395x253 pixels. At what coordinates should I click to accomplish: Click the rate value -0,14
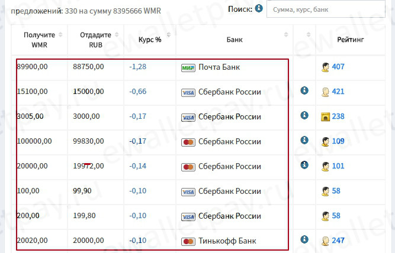[x=138, y=166]
